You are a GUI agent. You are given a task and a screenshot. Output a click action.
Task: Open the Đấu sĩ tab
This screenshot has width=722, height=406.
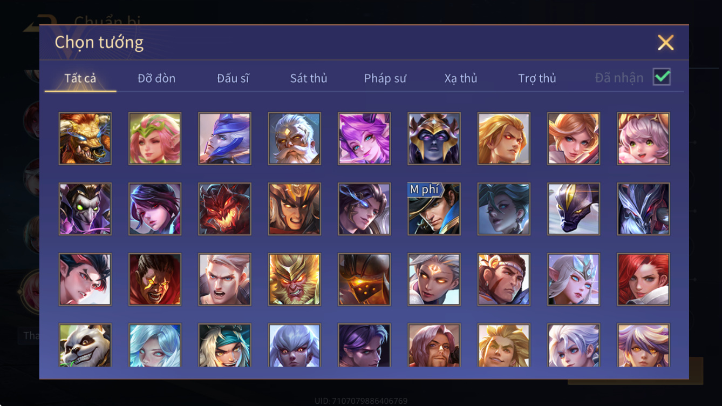tap(233, 78)
